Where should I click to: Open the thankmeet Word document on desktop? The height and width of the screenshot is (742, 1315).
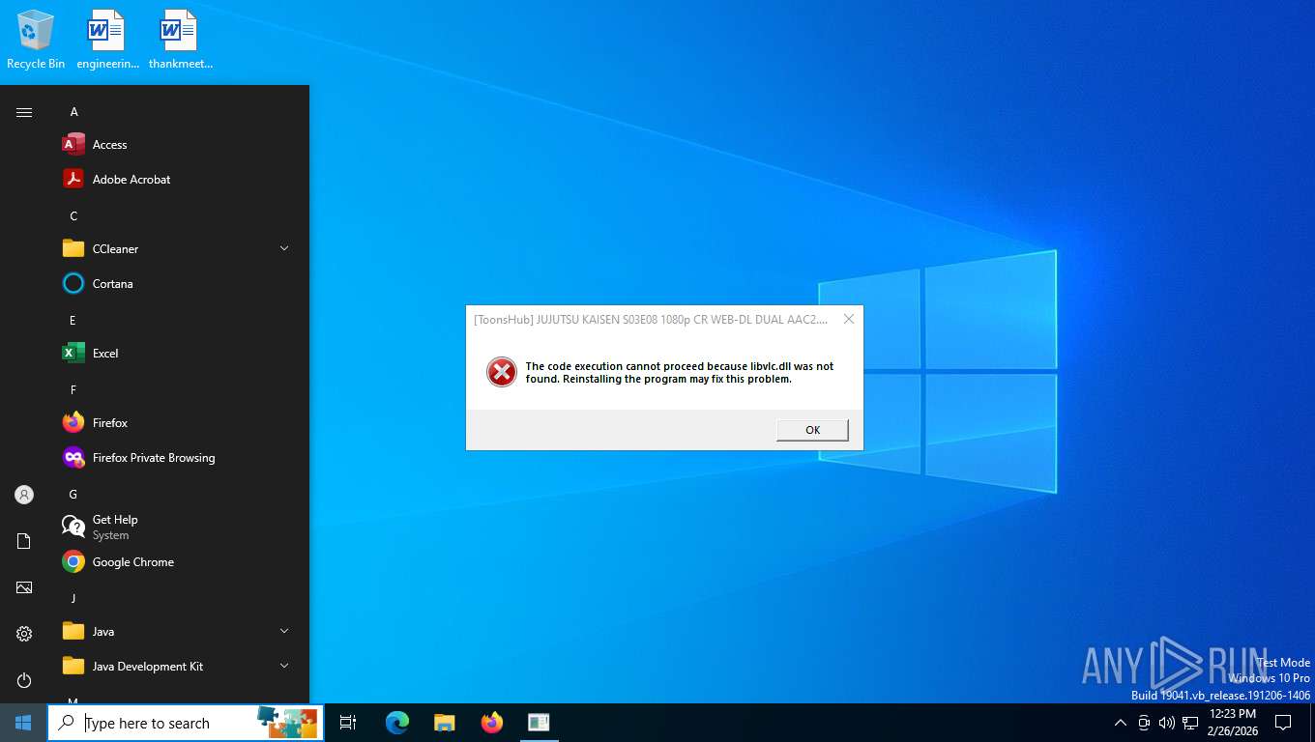(x=180, y=40)
